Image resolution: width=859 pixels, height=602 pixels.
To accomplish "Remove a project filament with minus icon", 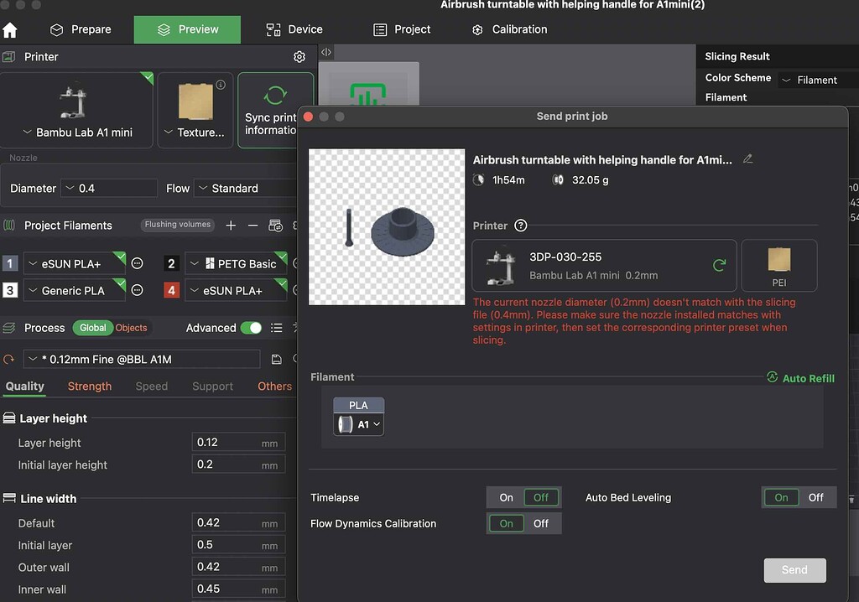I will pos(252,226).
